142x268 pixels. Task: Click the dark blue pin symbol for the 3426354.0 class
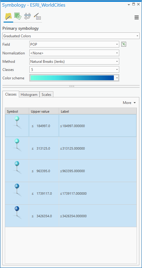coord(17,212)
